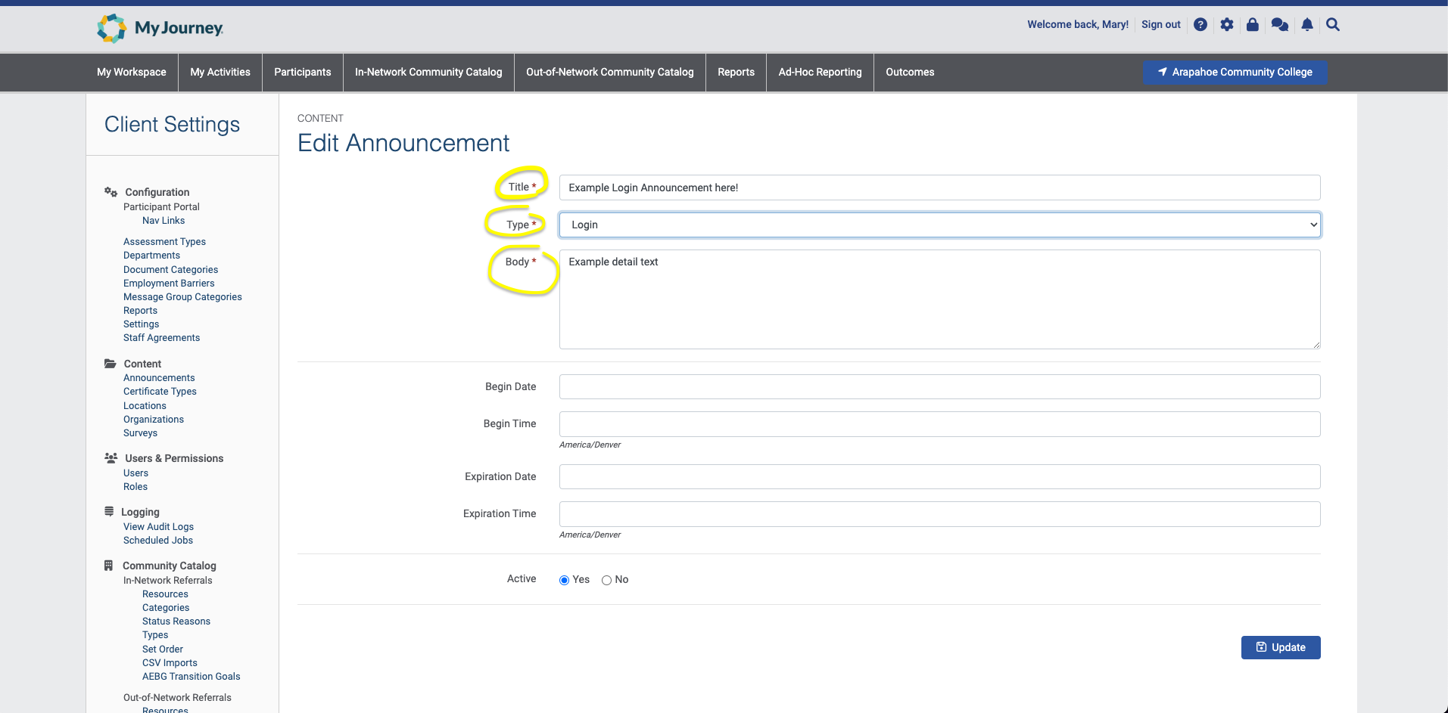Click the MyJourney logo
Screen dimensions: 1448x713
coord(160,28)
